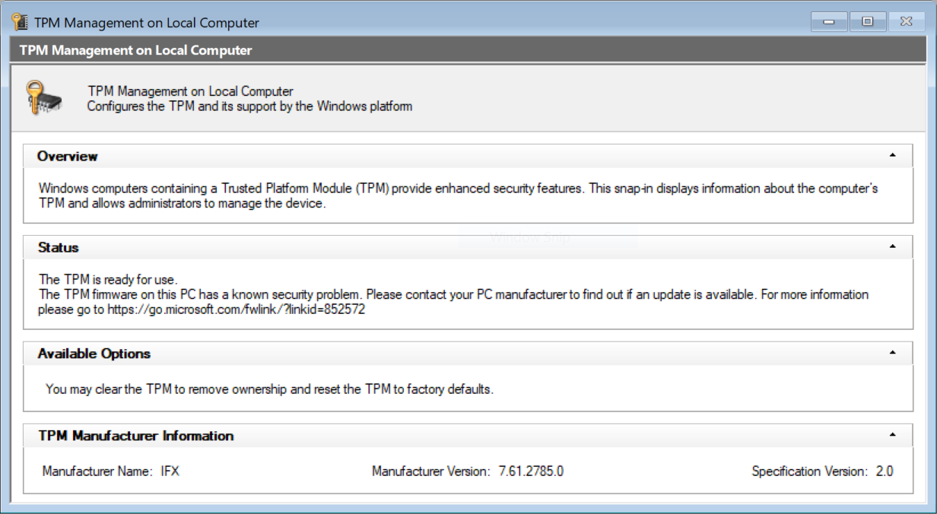Click Manufacturer Version value 7.61.2785.0

tap(531, 471)
